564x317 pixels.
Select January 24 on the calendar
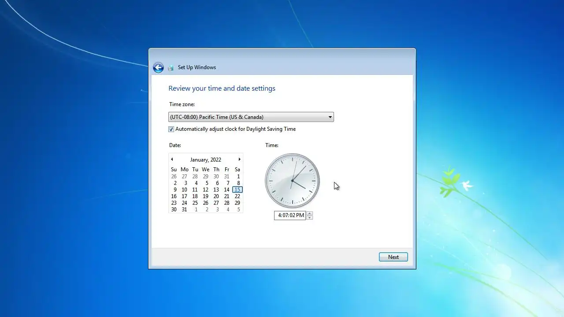click(185, 203)
